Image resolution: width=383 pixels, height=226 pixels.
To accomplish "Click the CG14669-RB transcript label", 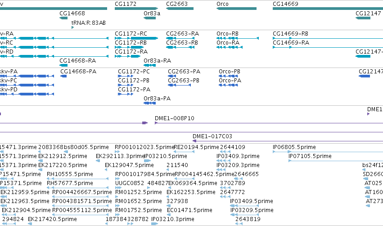I will (x=290, y=33).
